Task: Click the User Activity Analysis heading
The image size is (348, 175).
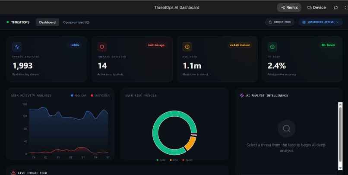Action: coord(31,95)
